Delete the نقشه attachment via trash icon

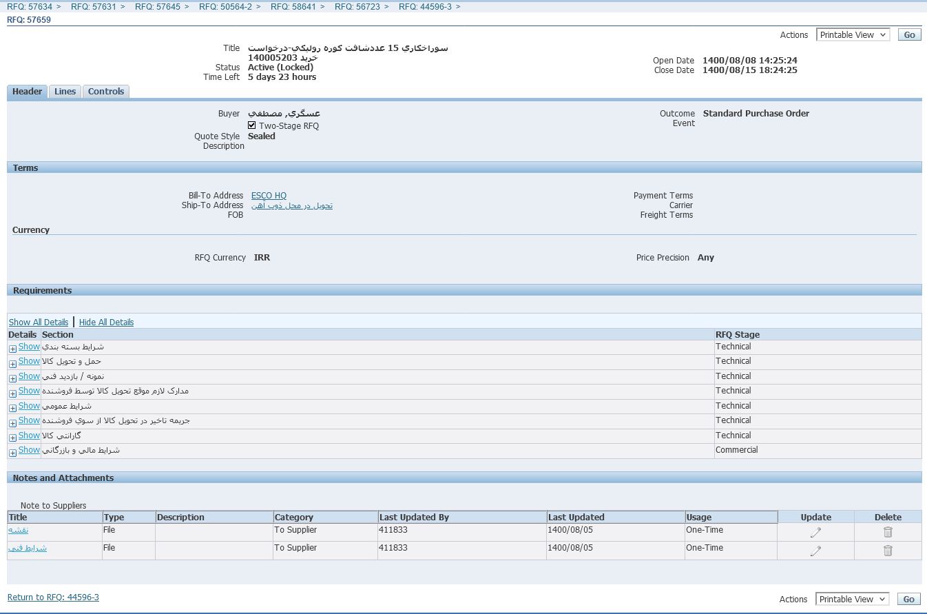pos(888,532)
